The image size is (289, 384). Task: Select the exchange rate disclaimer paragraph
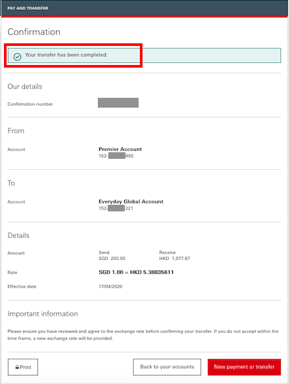pyautogui.click(x=143, y=335)
